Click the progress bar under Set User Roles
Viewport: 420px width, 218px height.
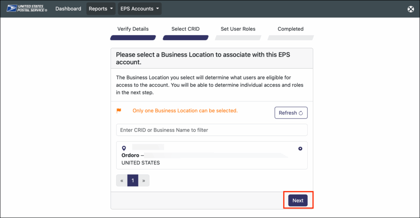238,38
